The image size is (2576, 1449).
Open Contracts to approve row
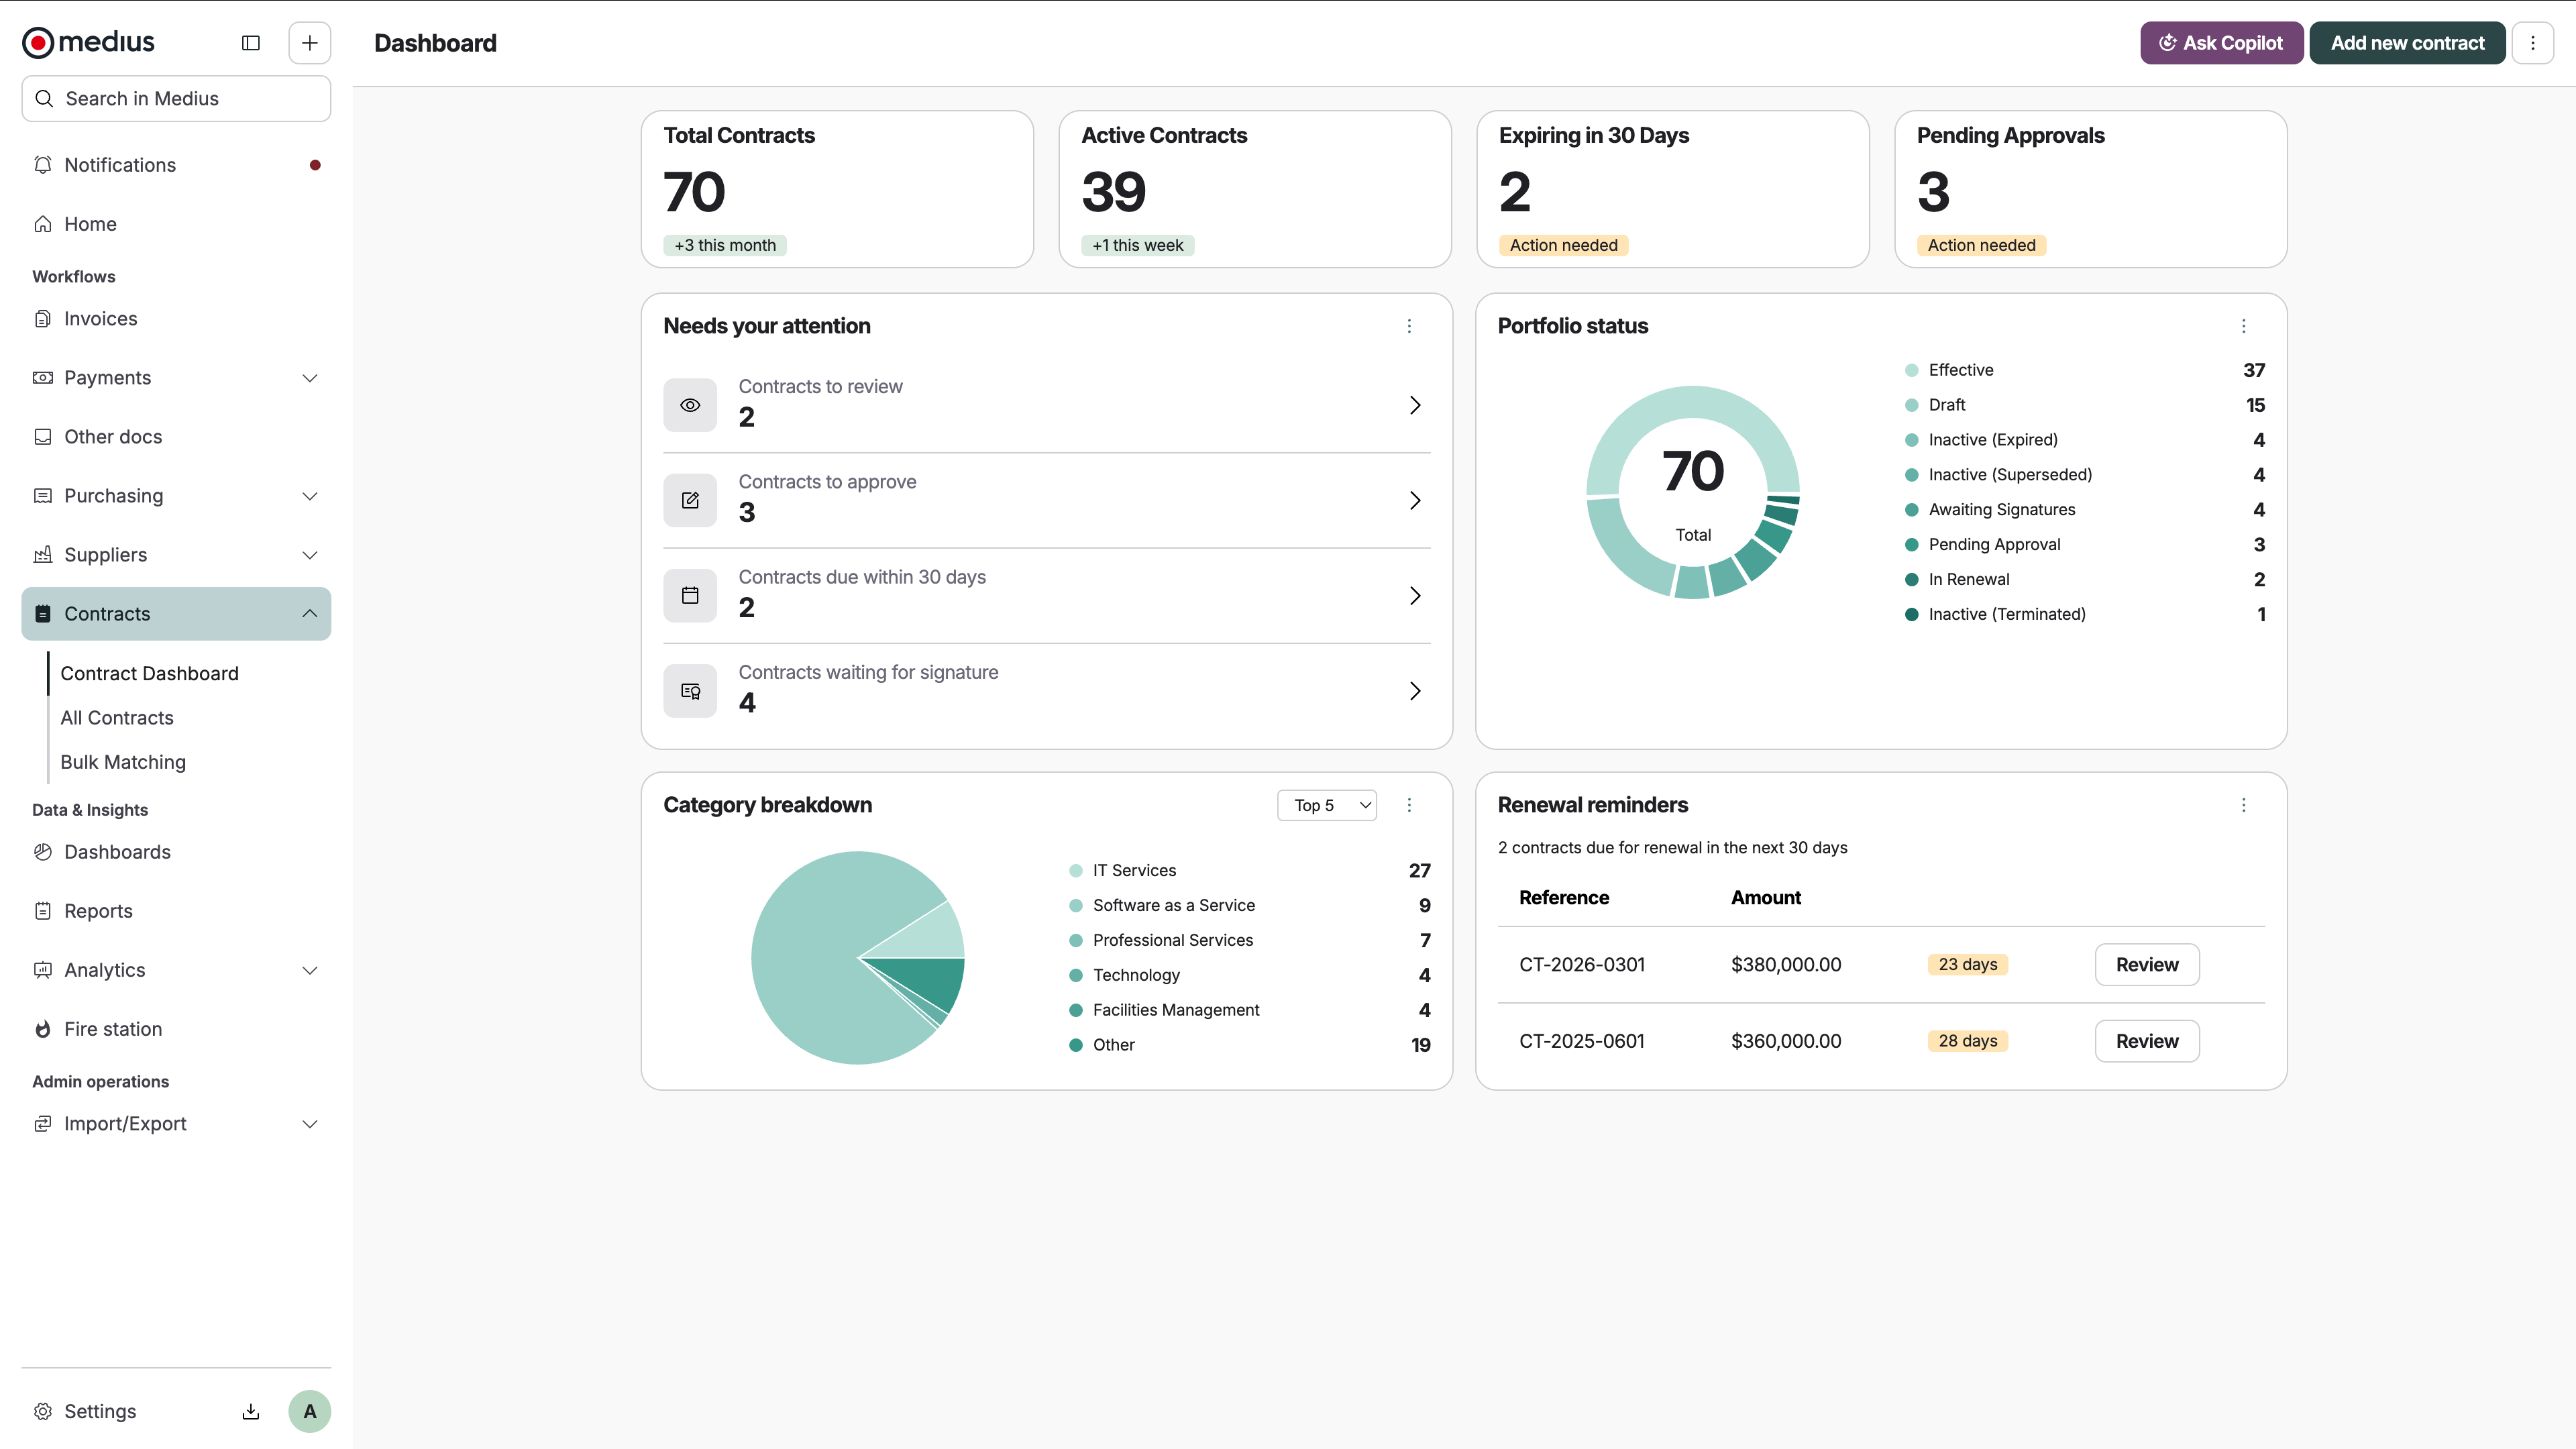pyautogui.click(x=1047, y=500)
